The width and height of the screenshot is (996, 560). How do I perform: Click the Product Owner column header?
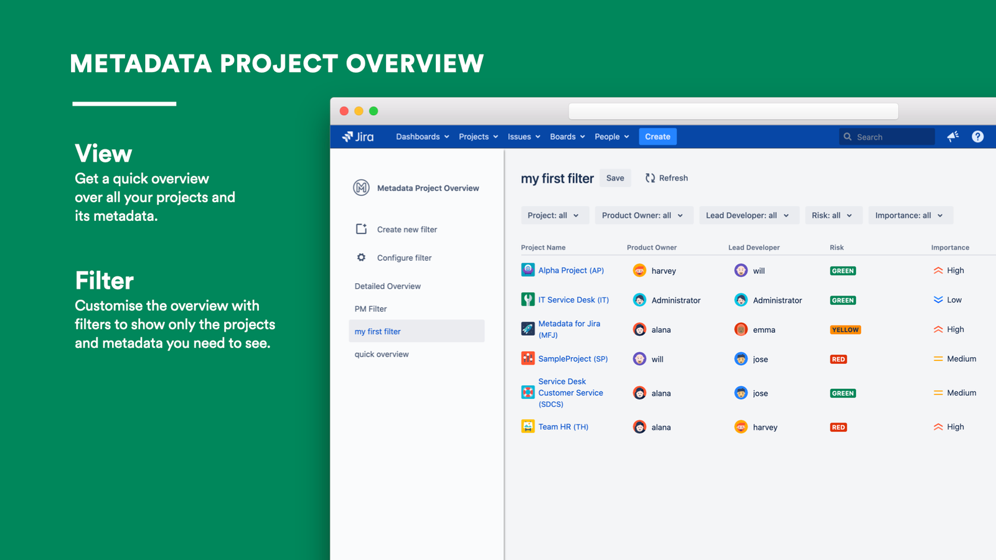pyautogui.click(x=652, y=248)
